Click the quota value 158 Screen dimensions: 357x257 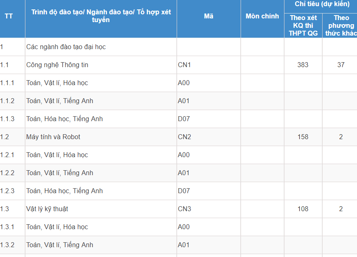tap(303, 137)
